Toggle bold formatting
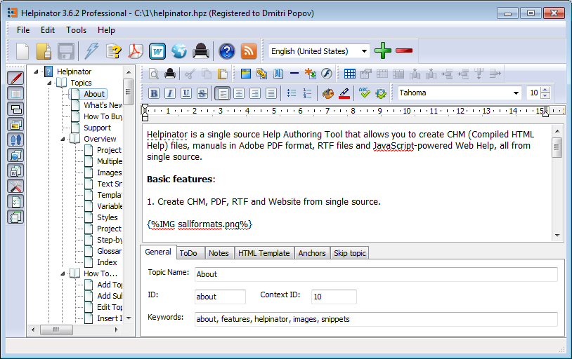This screenshot has width=572, height=359. pyautogui.click(x=152, y=93)
